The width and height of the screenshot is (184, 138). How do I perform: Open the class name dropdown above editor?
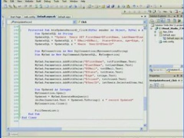74,22
